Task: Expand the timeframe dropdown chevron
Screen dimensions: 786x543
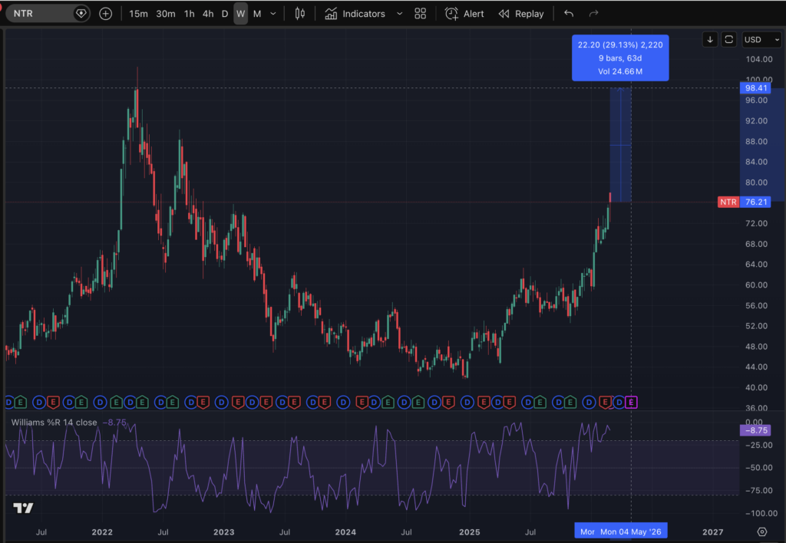Action: point(272,14)
